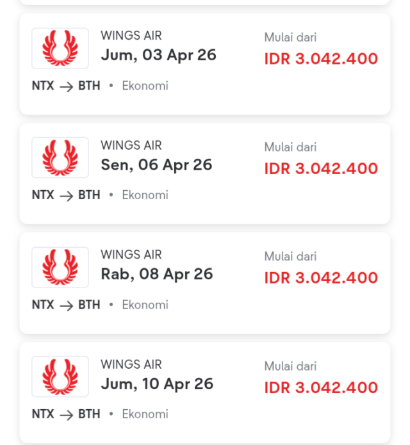Tap the IDR 3.042.400 price for 08 Apr
The height and width of the screenshot is (445, 410).
click(x=321, y=278)
